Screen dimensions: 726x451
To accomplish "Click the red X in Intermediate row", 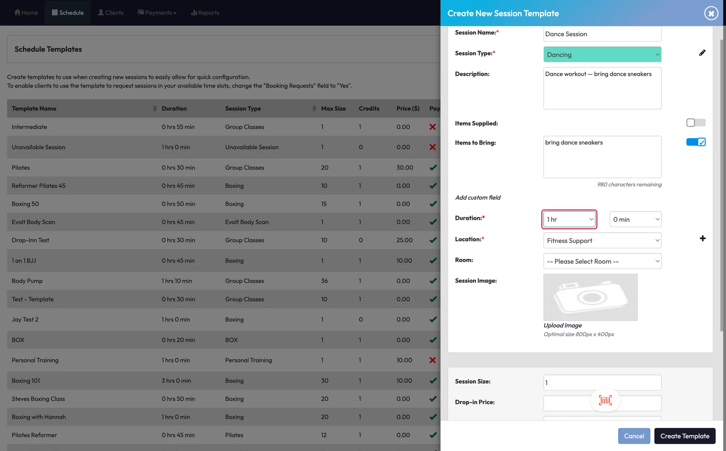I will click(432, 127).
